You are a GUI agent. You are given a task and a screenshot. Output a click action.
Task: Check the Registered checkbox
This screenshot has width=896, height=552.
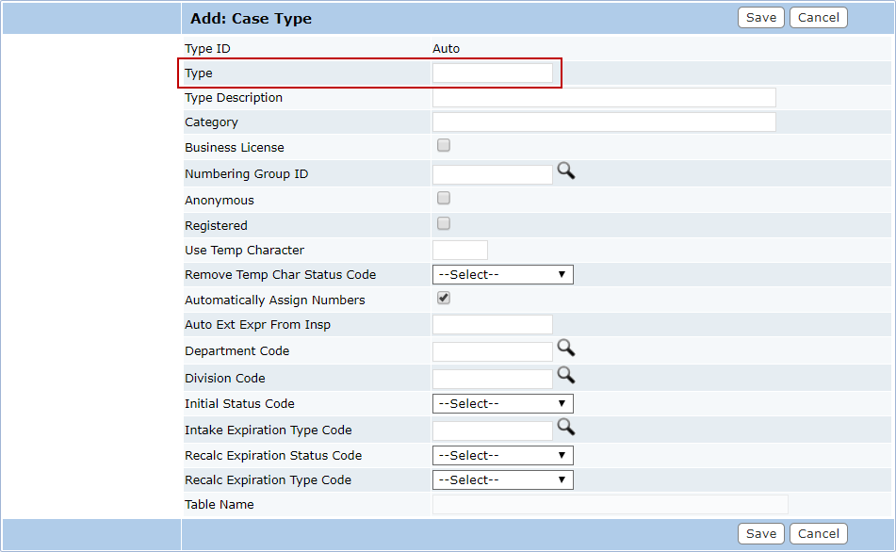click(444, 224)
